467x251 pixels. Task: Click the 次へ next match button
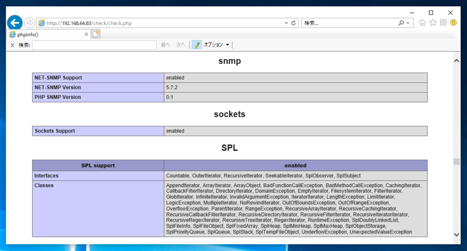point(181,45)
